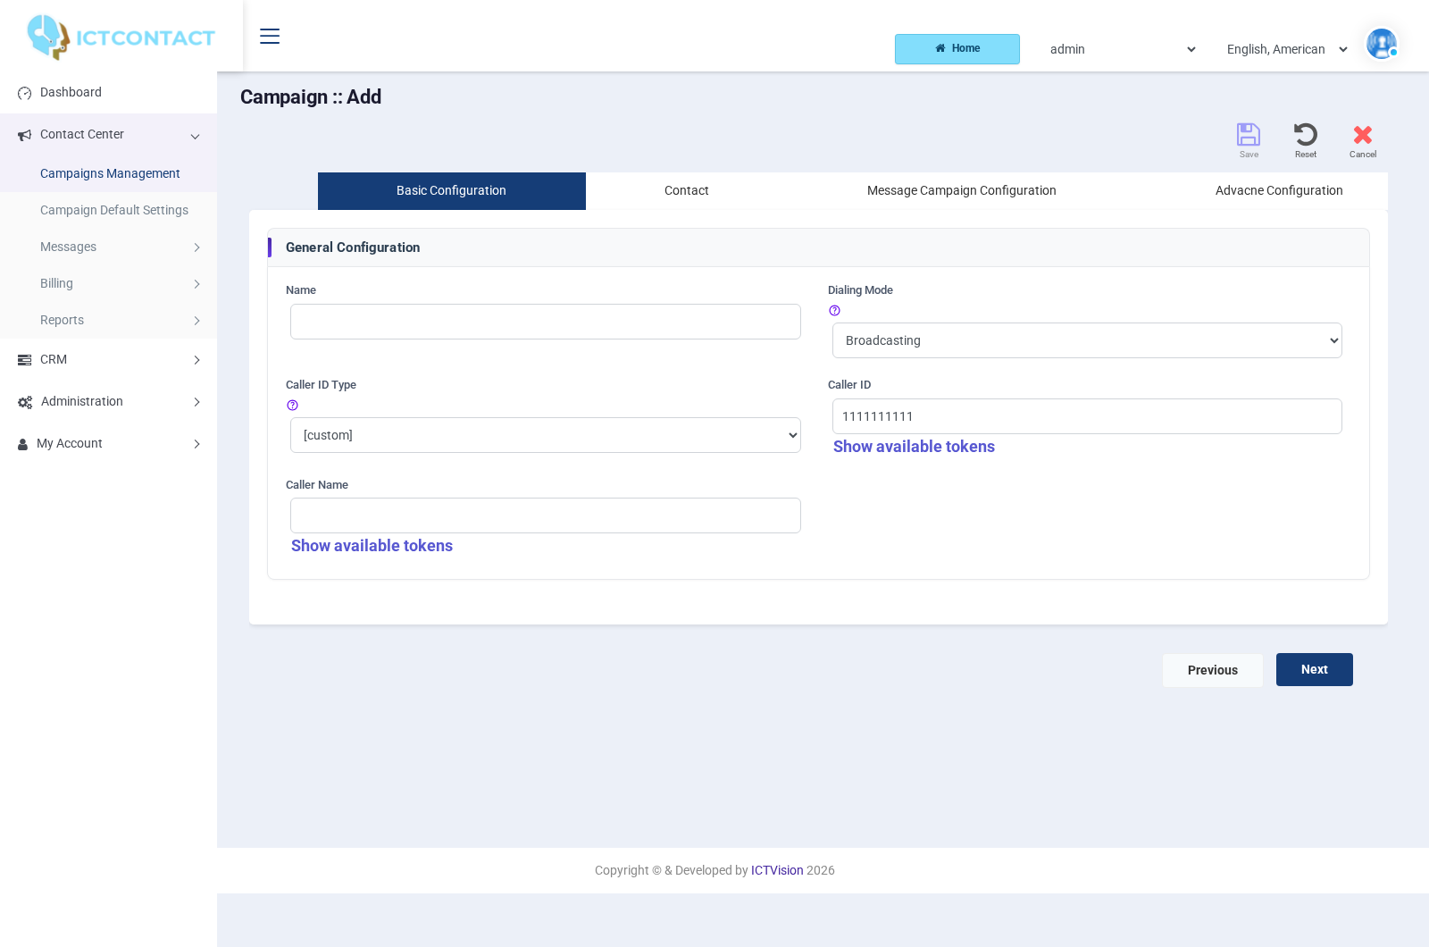Screen dimensions: 1429x947
Task: Open the Caller ID Type custom dropdown
Action: tap(546, 435)
